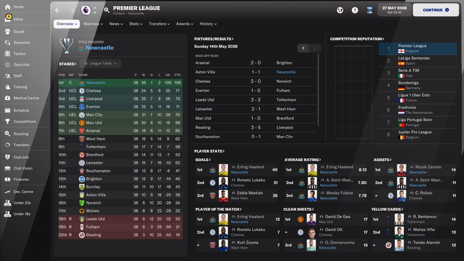Select Liverpool row in the league table
464x261 pixels.
(121, 99)
